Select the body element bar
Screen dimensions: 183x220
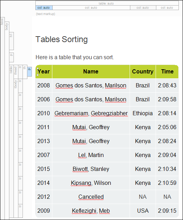click(x=7, y=120)
